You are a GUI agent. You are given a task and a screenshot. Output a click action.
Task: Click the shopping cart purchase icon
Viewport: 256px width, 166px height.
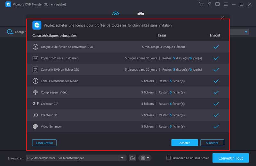201,4
